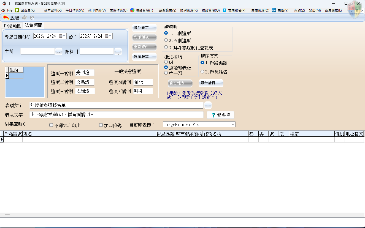Click the 表頭文字 input field
The width and height of the screenshot is (365, 228).
(116, 105)
